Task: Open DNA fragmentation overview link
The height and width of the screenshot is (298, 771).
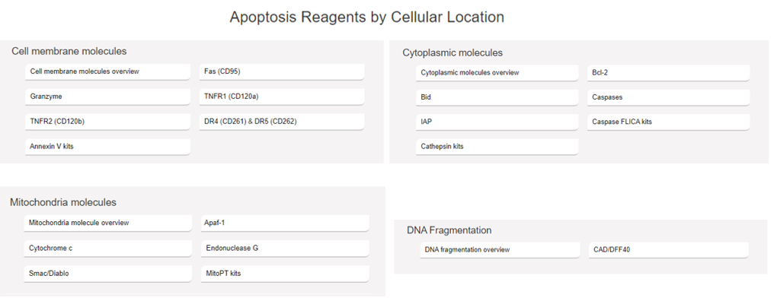Action: coord(500,250)
